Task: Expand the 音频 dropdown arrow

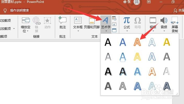Action: click(164, 31)
